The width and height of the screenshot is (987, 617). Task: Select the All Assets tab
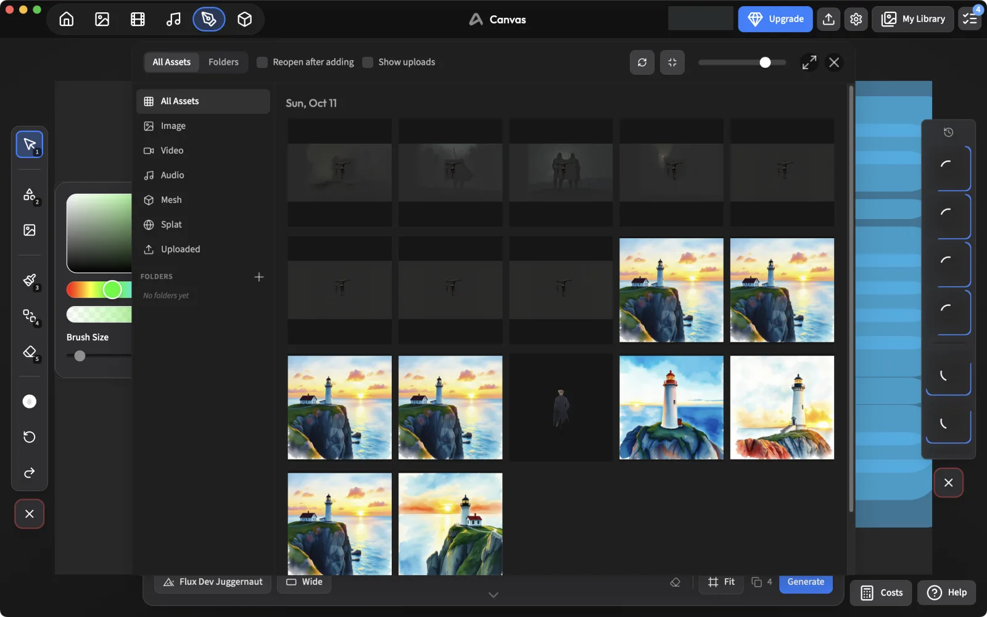pos(171,62)
